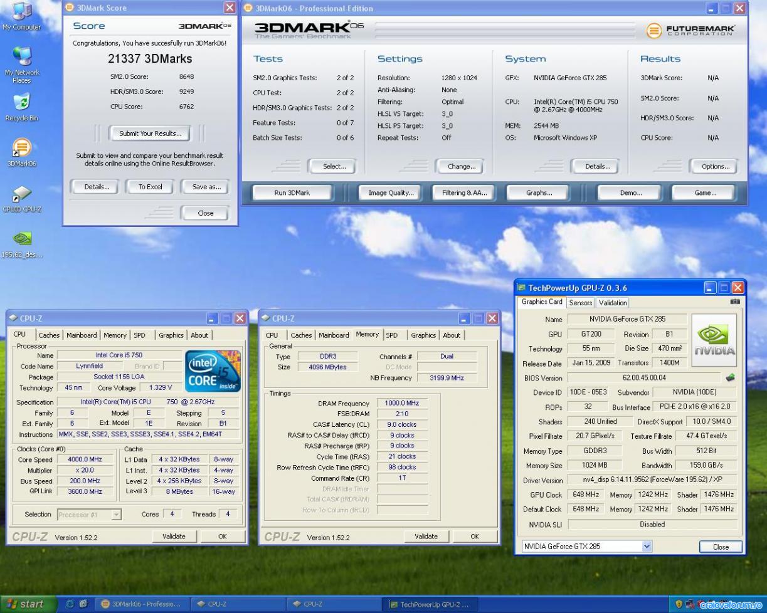Click the 3DMark06 logo in the main window header
This screenshot has height=613, width=767.
(x=310, y=29)
